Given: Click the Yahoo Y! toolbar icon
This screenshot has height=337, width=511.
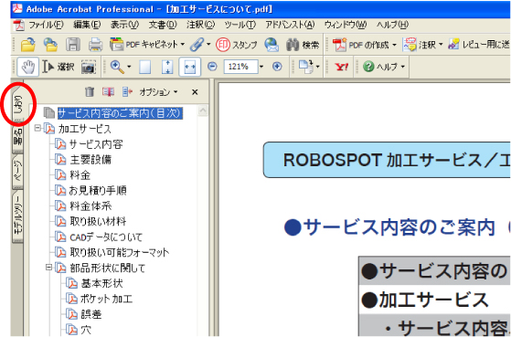Looking at the screenshot, I should pyautogui.click(x=342, y=67).
